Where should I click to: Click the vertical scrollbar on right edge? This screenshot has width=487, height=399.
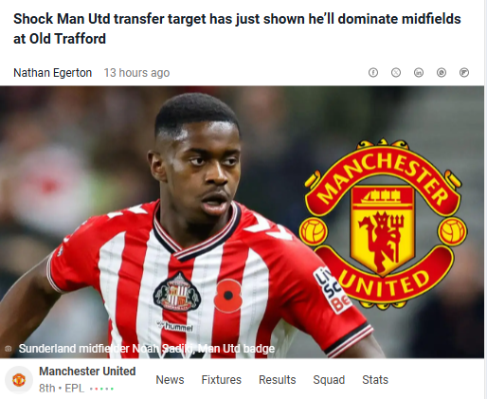pyautogui.click(x=485, y=199)
